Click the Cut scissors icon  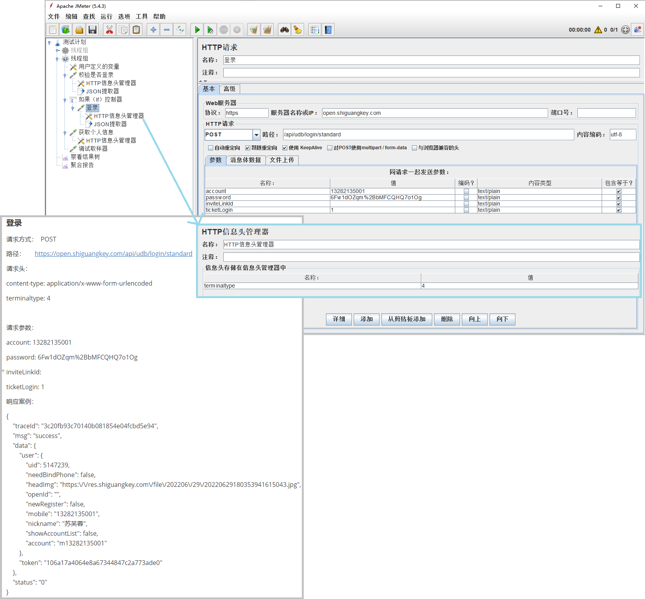pos(109,30)
